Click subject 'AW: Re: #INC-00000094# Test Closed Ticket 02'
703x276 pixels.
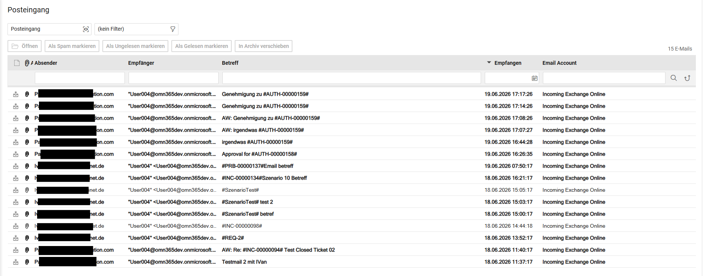278,250
